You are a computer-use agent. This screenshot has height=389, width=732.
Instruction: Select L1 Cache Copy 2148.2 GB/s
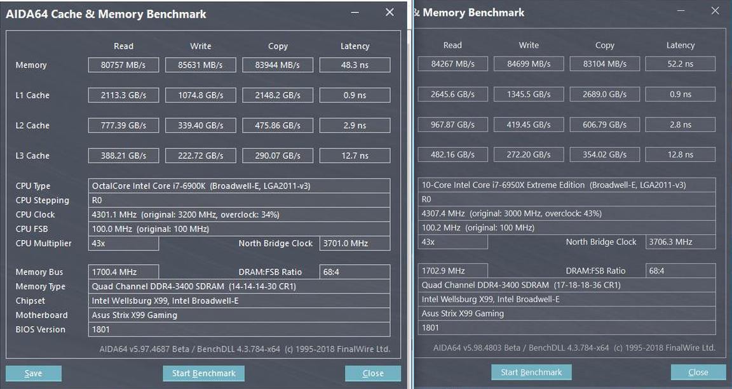[x=278, y=95]
